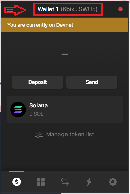Click the 0 SOL balance text

tap(36, 114)
